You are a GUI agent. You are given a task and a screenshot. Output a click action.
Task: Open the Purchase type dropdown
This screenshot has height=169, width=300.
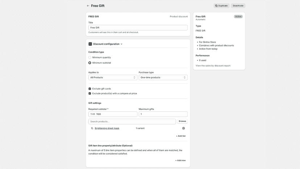point(163,77)
